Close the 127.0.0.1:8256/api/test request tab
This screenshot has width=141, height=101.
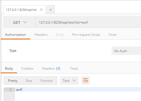(x=41, y=10)
